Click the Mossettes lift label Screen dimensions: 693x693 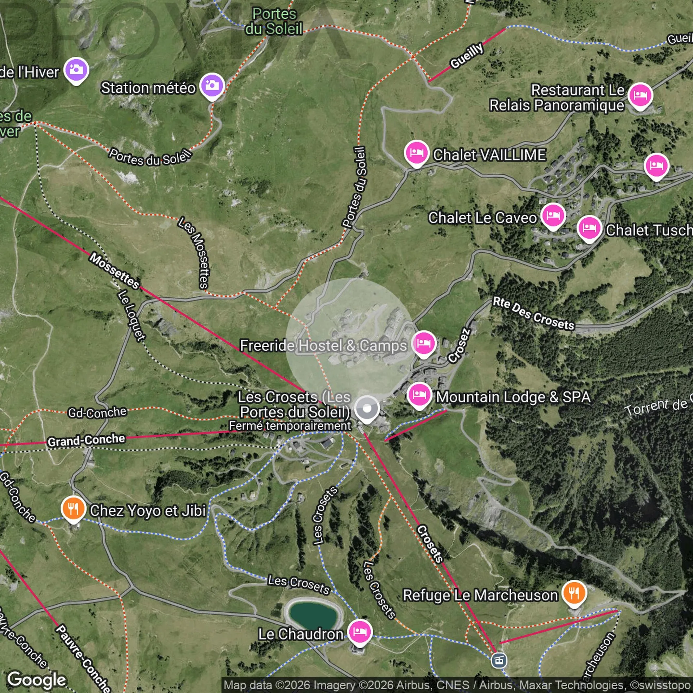pyautogui.click(x=114, y=271)
